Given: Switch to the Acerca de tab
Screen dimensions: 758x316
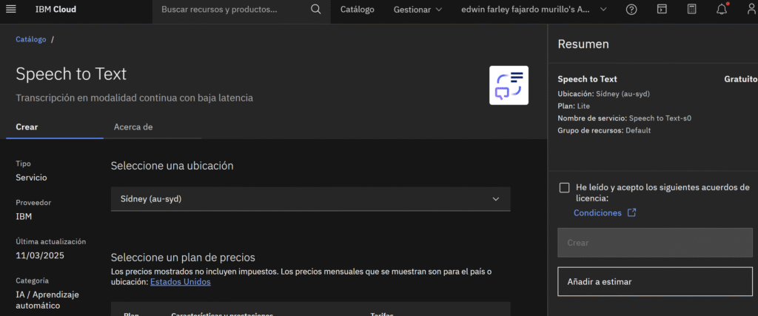Looking at the screenshot, I should tap(133, 127).
